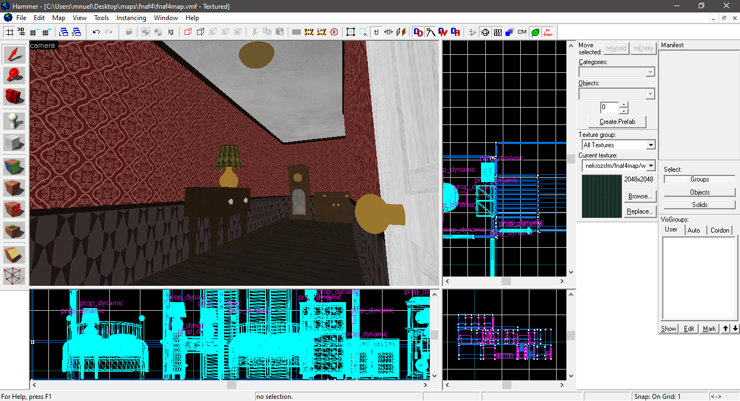This screenshot has height=401, width=740.
Task: Switch to the Auto VisGroups tab
Action: [694, 230]
